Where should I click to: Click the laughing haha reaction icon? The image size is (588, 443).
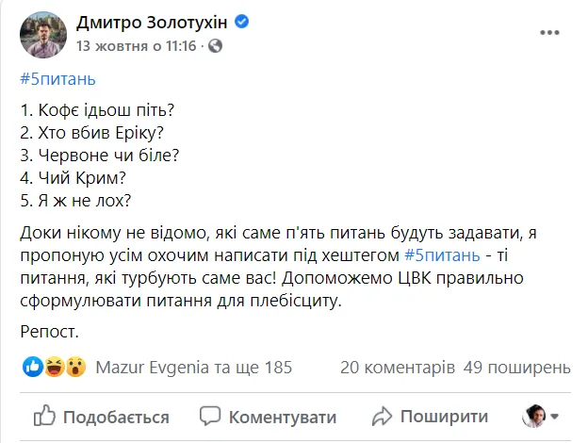pos(54,366)
